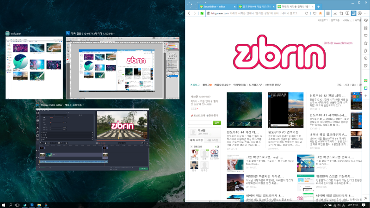Viewport: 370px width, 208px height.
Task: Open 블로그 blog menu
Action: click(206, 85)
